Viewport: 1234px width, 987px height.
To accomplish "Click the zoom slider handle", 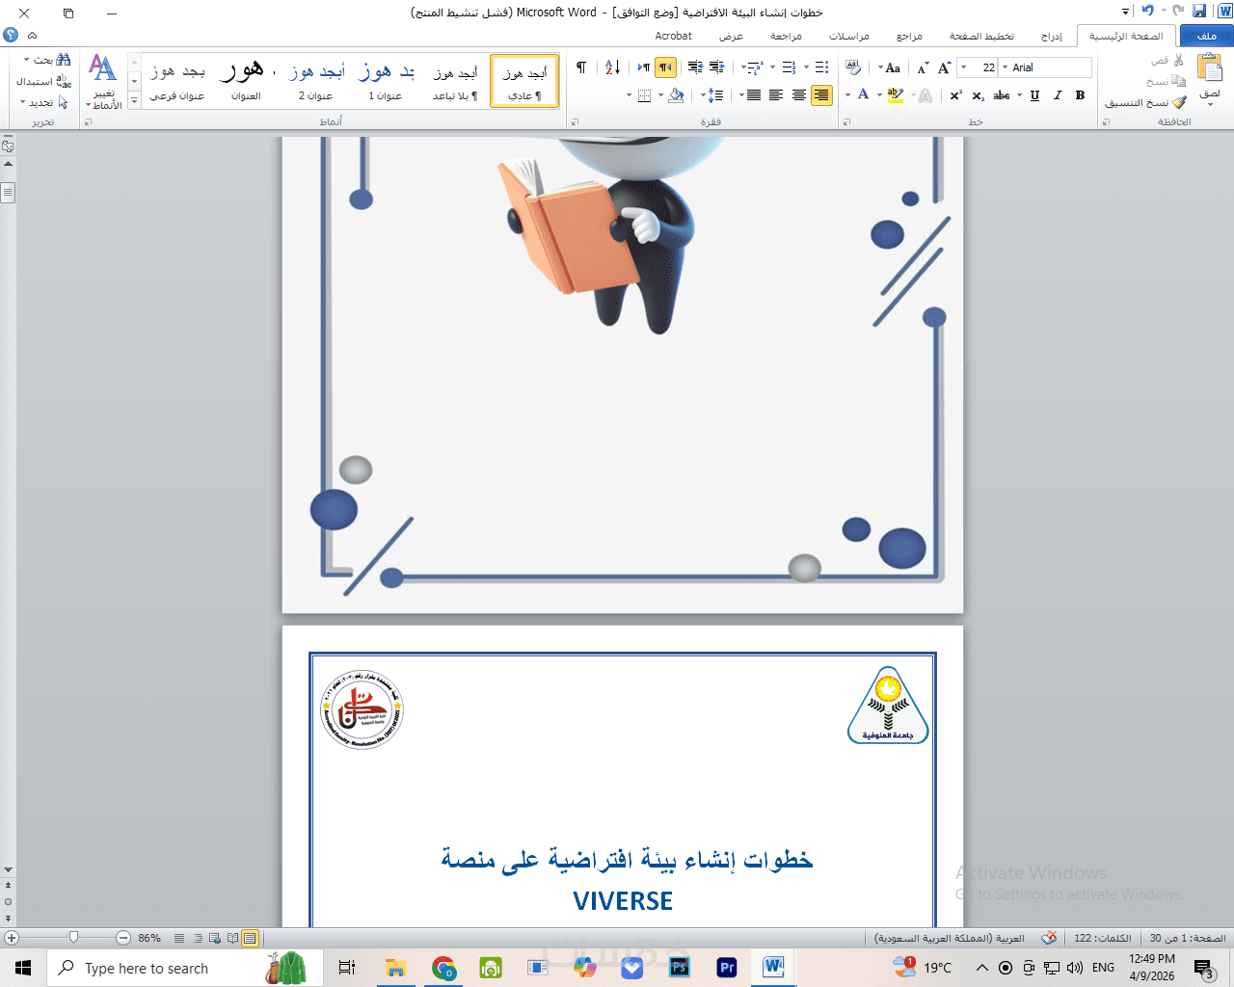I will point(73,937).
